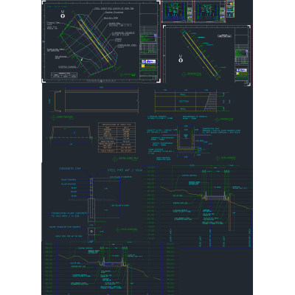Viewport: 295px width, 295px height.
Task: Select the 93.00 elevation label in the right section
Action: click(x=150, y=167)
